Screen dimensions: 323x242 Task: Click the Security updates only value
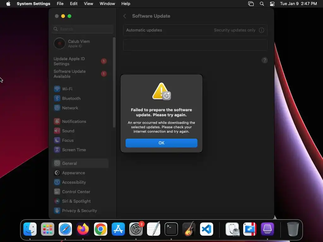pos(234,30)
